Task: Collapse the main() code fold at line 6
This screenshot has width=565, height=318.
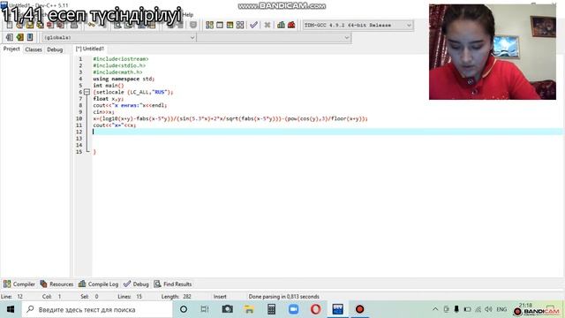Action: (87, 92)
